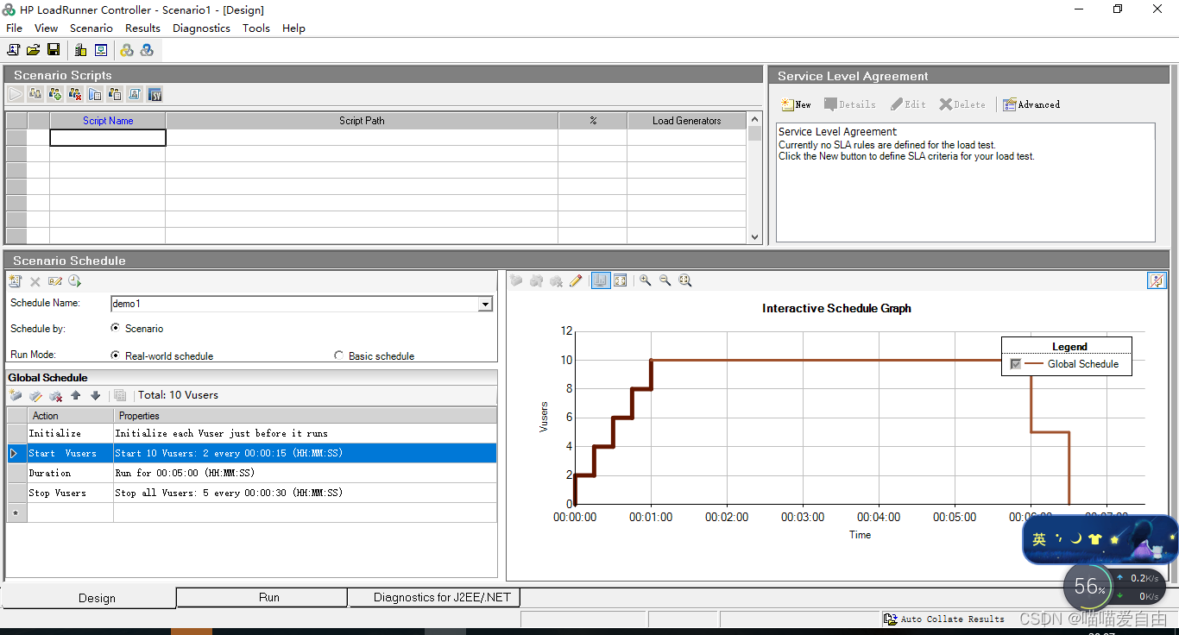Screen dimensions: 1179x635
Task: Move the action down with the down arrow
Action: point(95,395)
